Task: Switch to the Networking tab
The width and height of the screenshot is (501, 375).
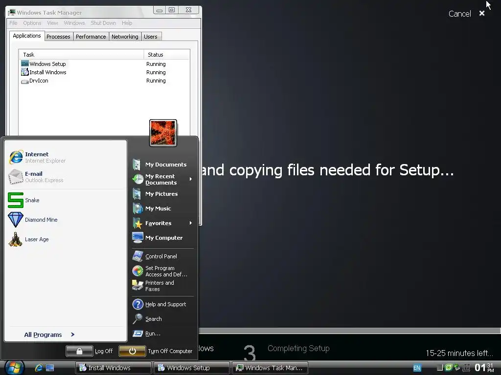Action: pos(125,37)
